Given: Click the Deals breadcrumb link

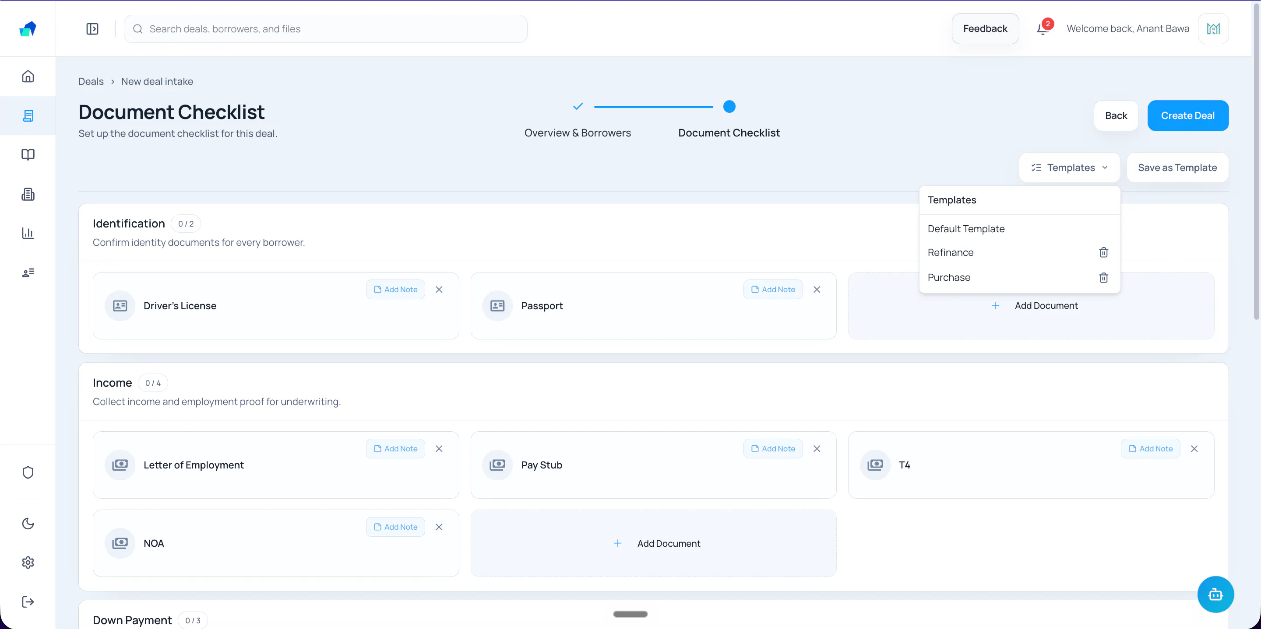Looking at the screenshot, I should point(91,81).
